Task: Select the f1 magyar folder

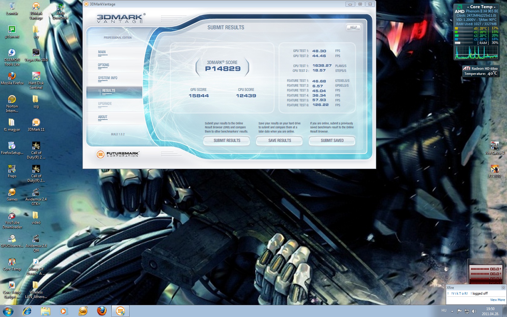Action: click(12, 125)
